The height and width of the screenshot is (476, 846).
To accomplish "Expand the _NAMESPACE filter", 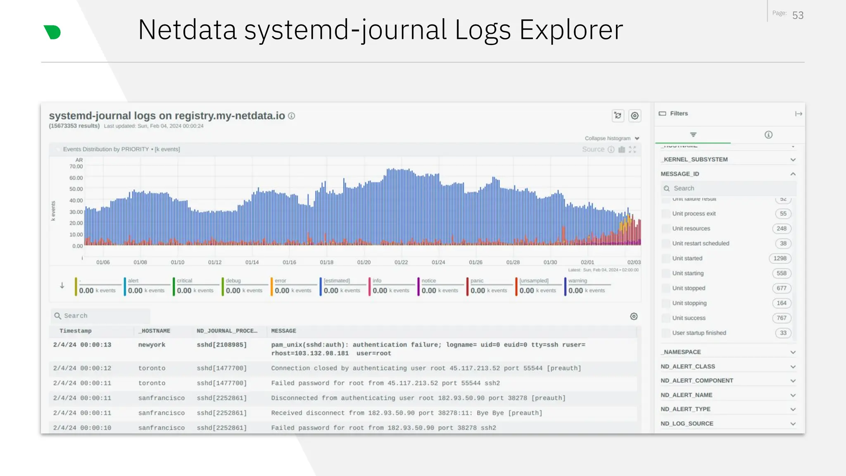I will tap(728, 352).
